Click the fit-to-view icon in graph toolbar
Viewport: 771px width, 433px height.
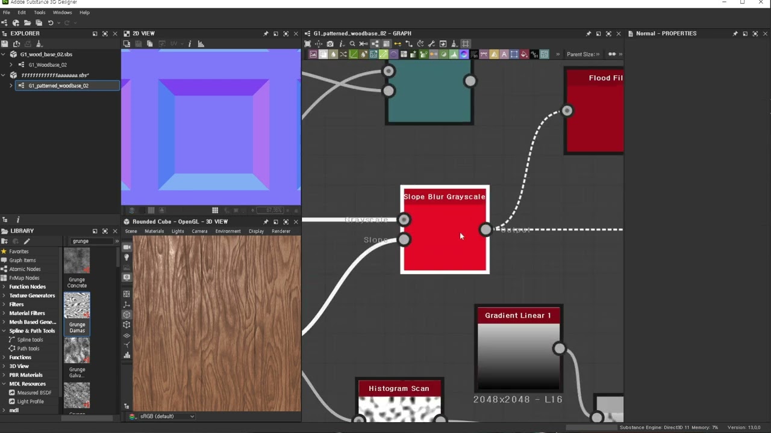[x=307, y=44]
